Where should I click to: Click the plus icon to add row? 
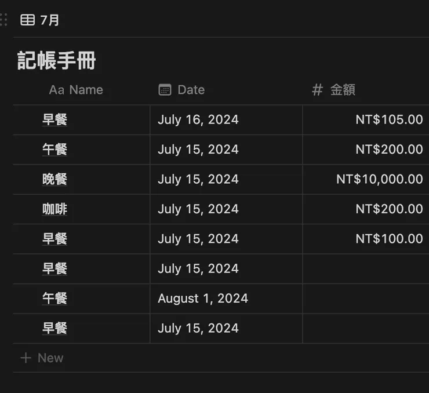point(26,358)
